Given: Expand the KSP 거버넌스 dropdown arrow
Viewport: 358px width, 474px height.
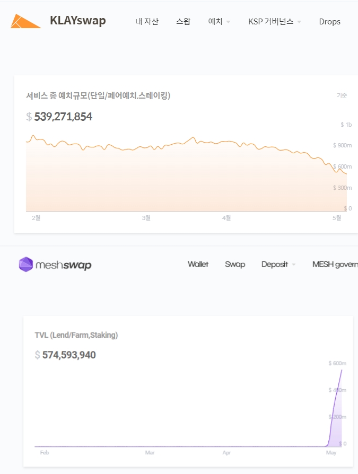Looking at the screenshot, I should point(299,22).
